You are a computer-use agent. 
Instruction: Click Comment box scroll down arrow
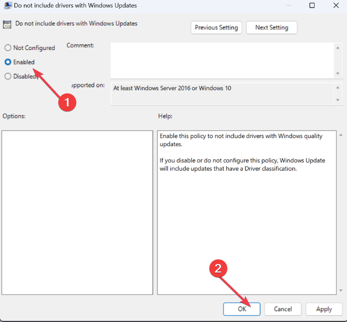point(337,73)
